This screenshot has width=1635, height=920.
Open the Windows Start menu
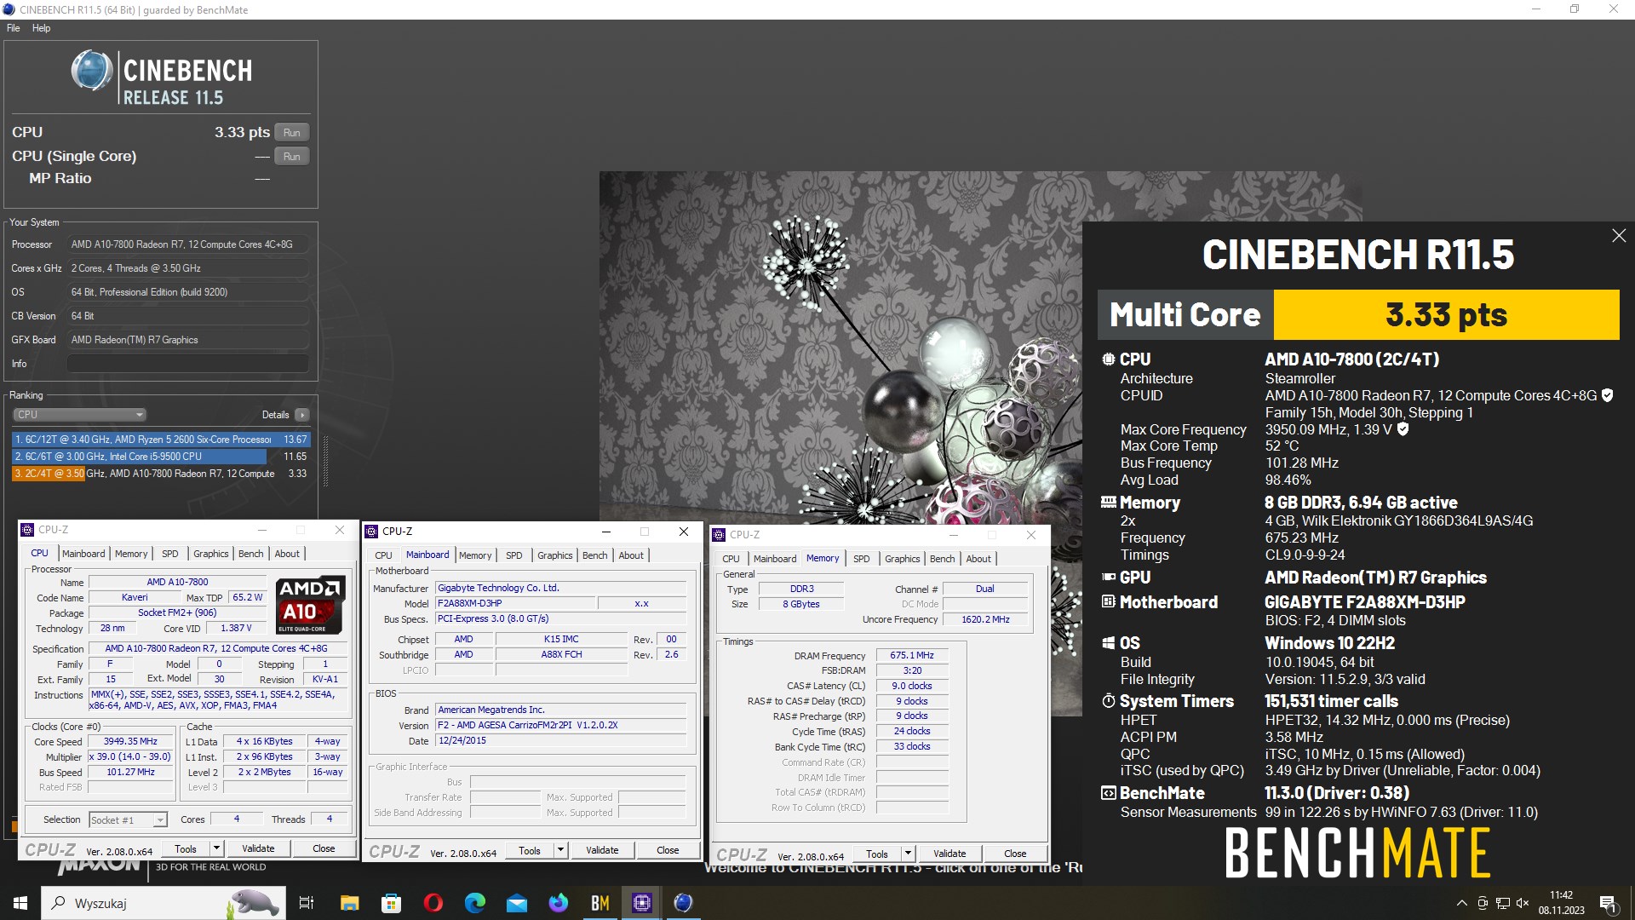pos(20,903)
